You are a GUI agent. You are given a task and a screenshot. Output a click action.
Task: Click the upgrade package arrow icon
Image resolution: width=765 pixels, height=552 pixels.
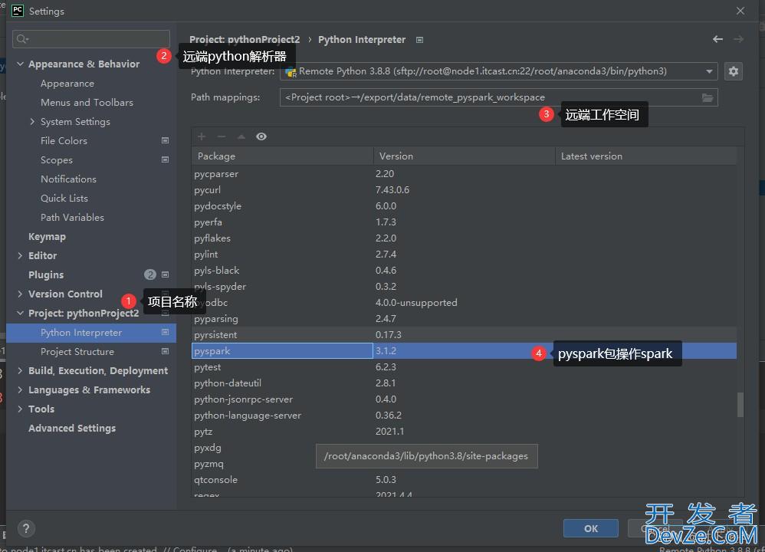click(x=241, y=136)
